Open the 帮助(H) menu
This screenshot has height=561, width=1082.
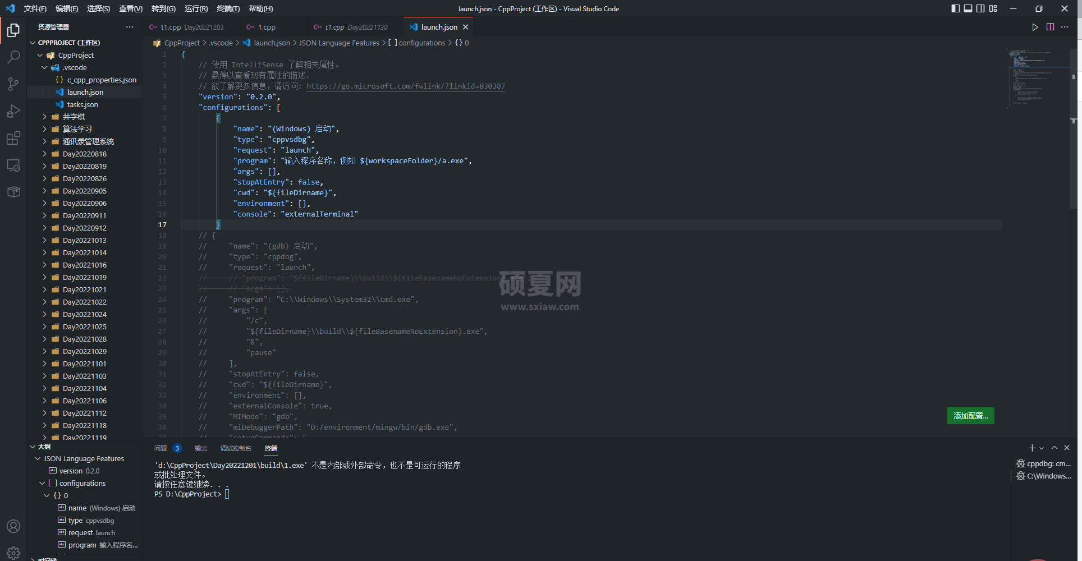pos(260,8)
